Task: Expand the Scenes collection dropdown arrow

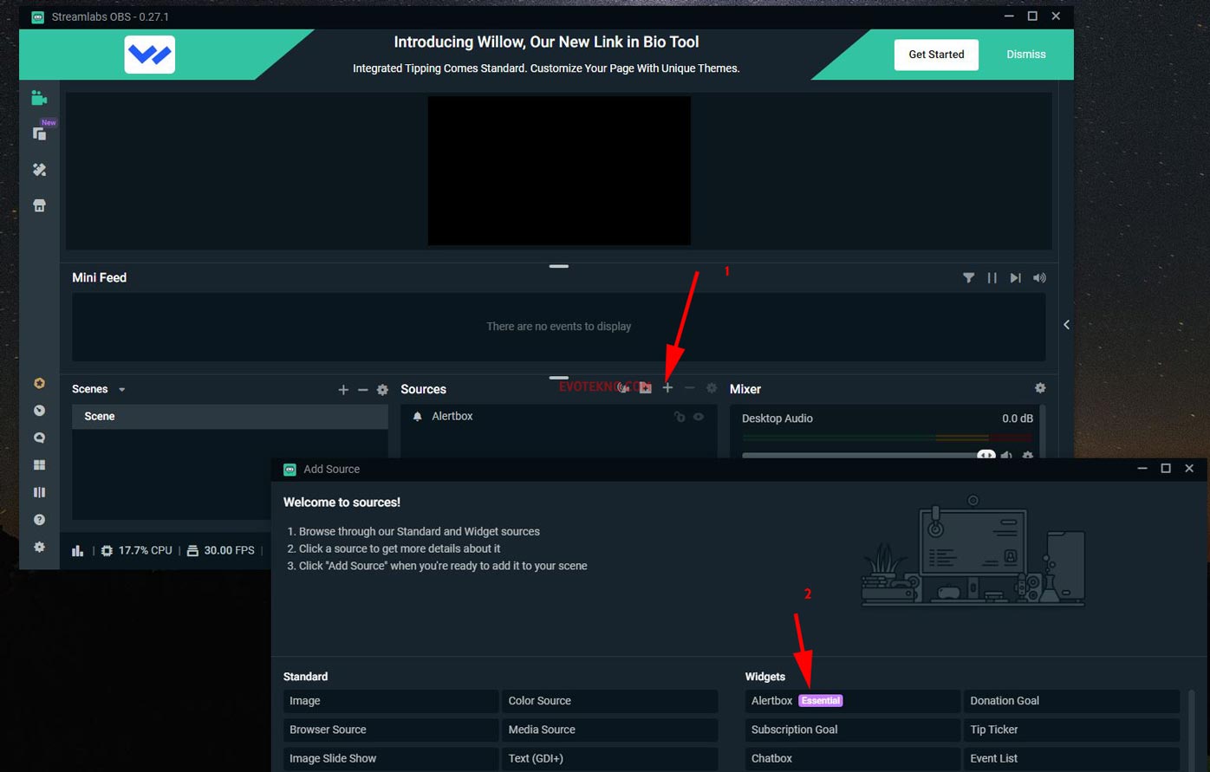Action: [x=121, y=390]
